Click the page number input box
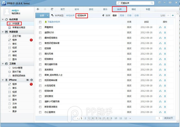Image resolution: width=180 pixels, height=127 pixels. pos(159,118)
